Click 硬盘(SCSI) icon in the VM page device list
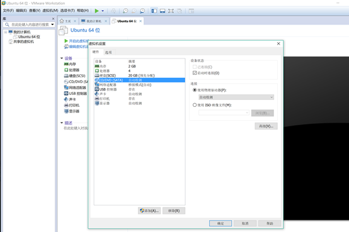349x232 pixels. coord(66,76)
